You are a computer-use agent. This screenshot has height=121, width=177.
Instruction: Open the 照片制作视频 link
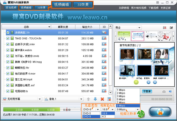139,8
